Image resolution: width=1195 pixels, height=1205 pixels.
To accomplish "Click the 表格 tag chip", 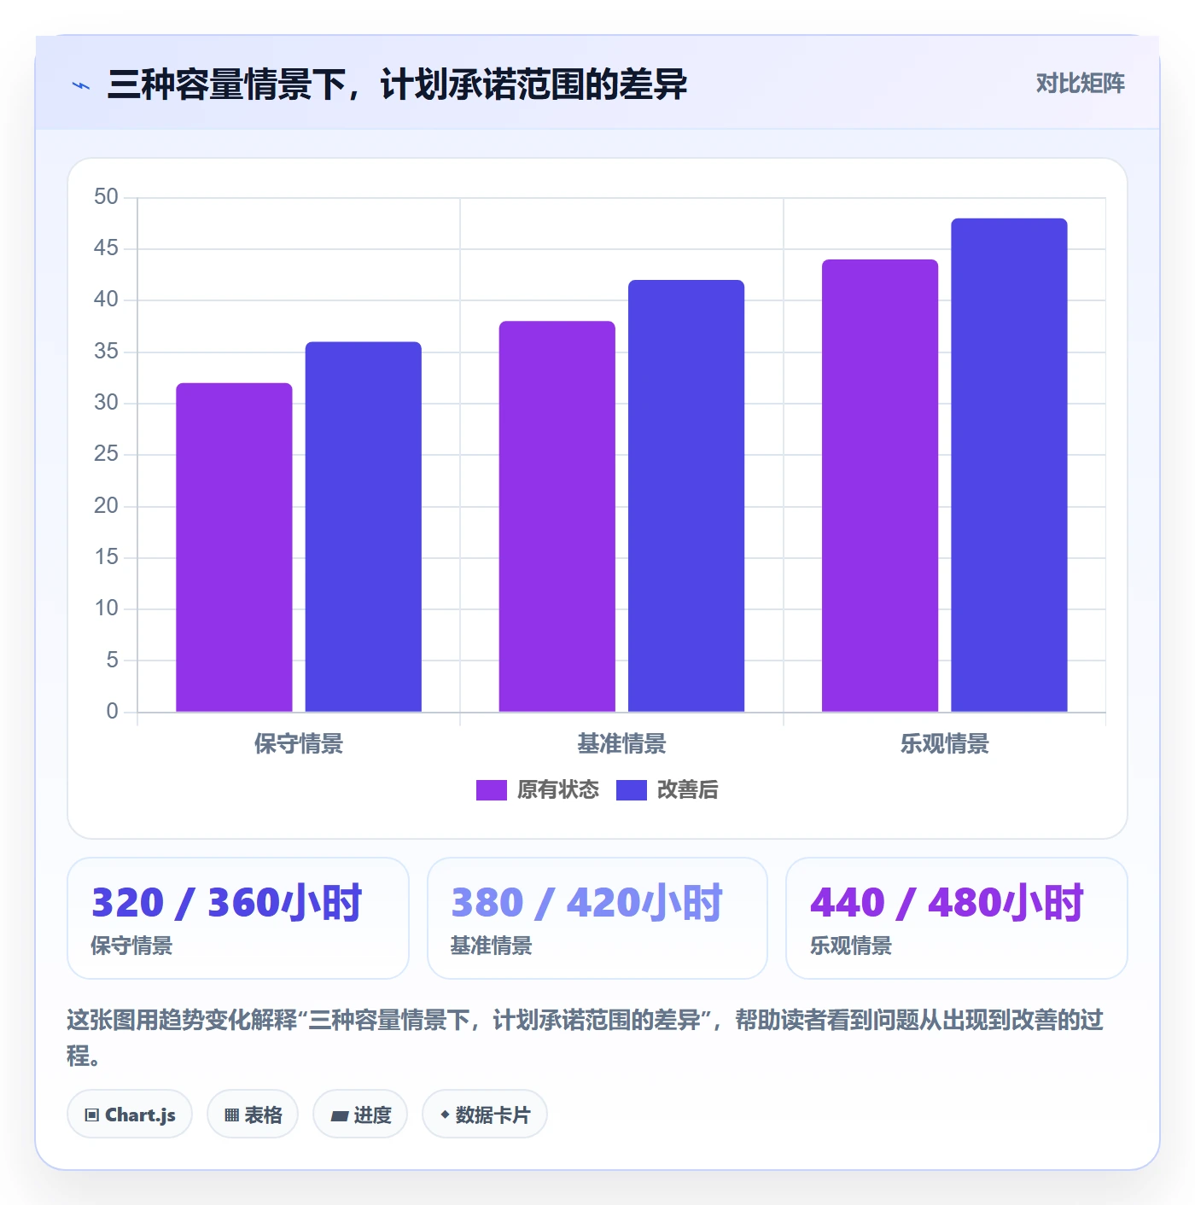I will click(253, 1115).
